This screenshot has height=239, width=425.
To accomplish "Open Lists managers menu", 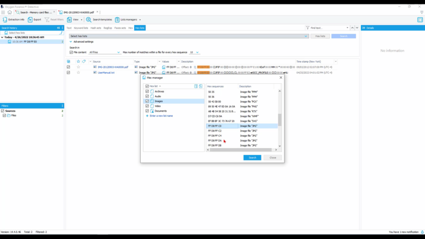I will pyautogui.click(x=126, y=20).
